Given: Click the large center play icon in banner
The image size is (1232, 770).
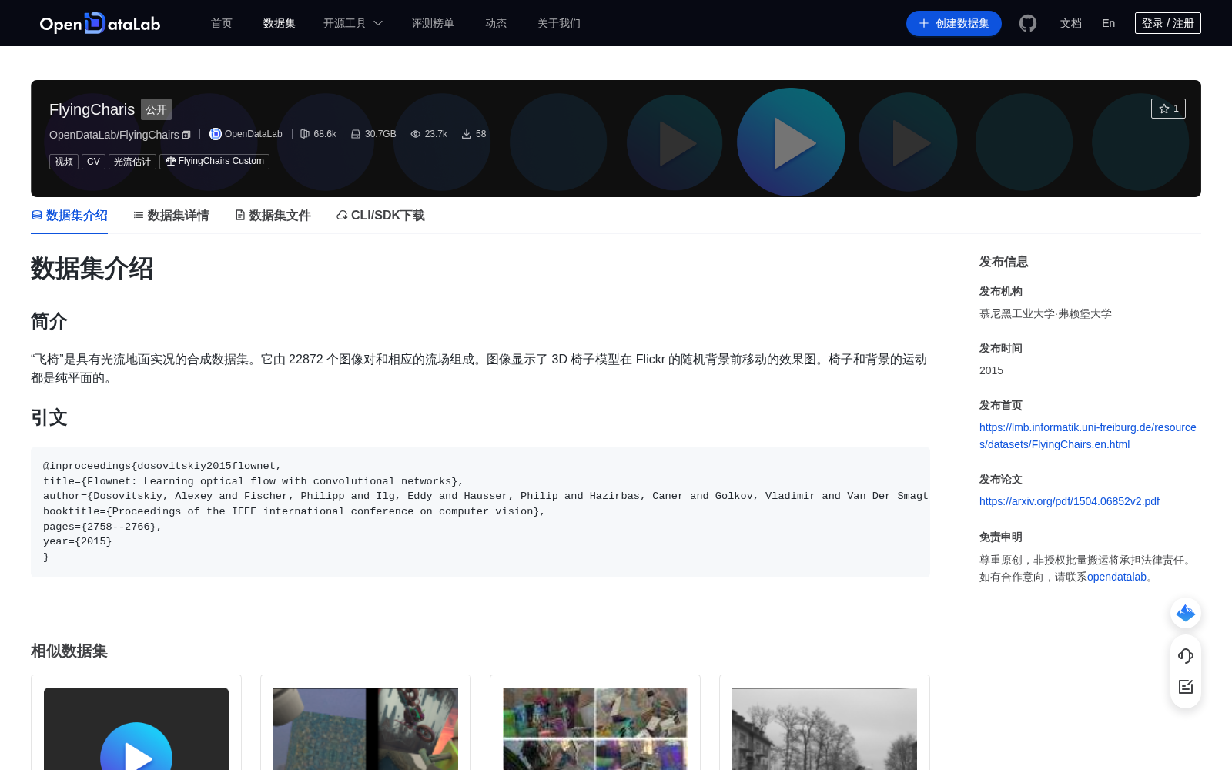Looking at the screenshot, I should (792, 142).
